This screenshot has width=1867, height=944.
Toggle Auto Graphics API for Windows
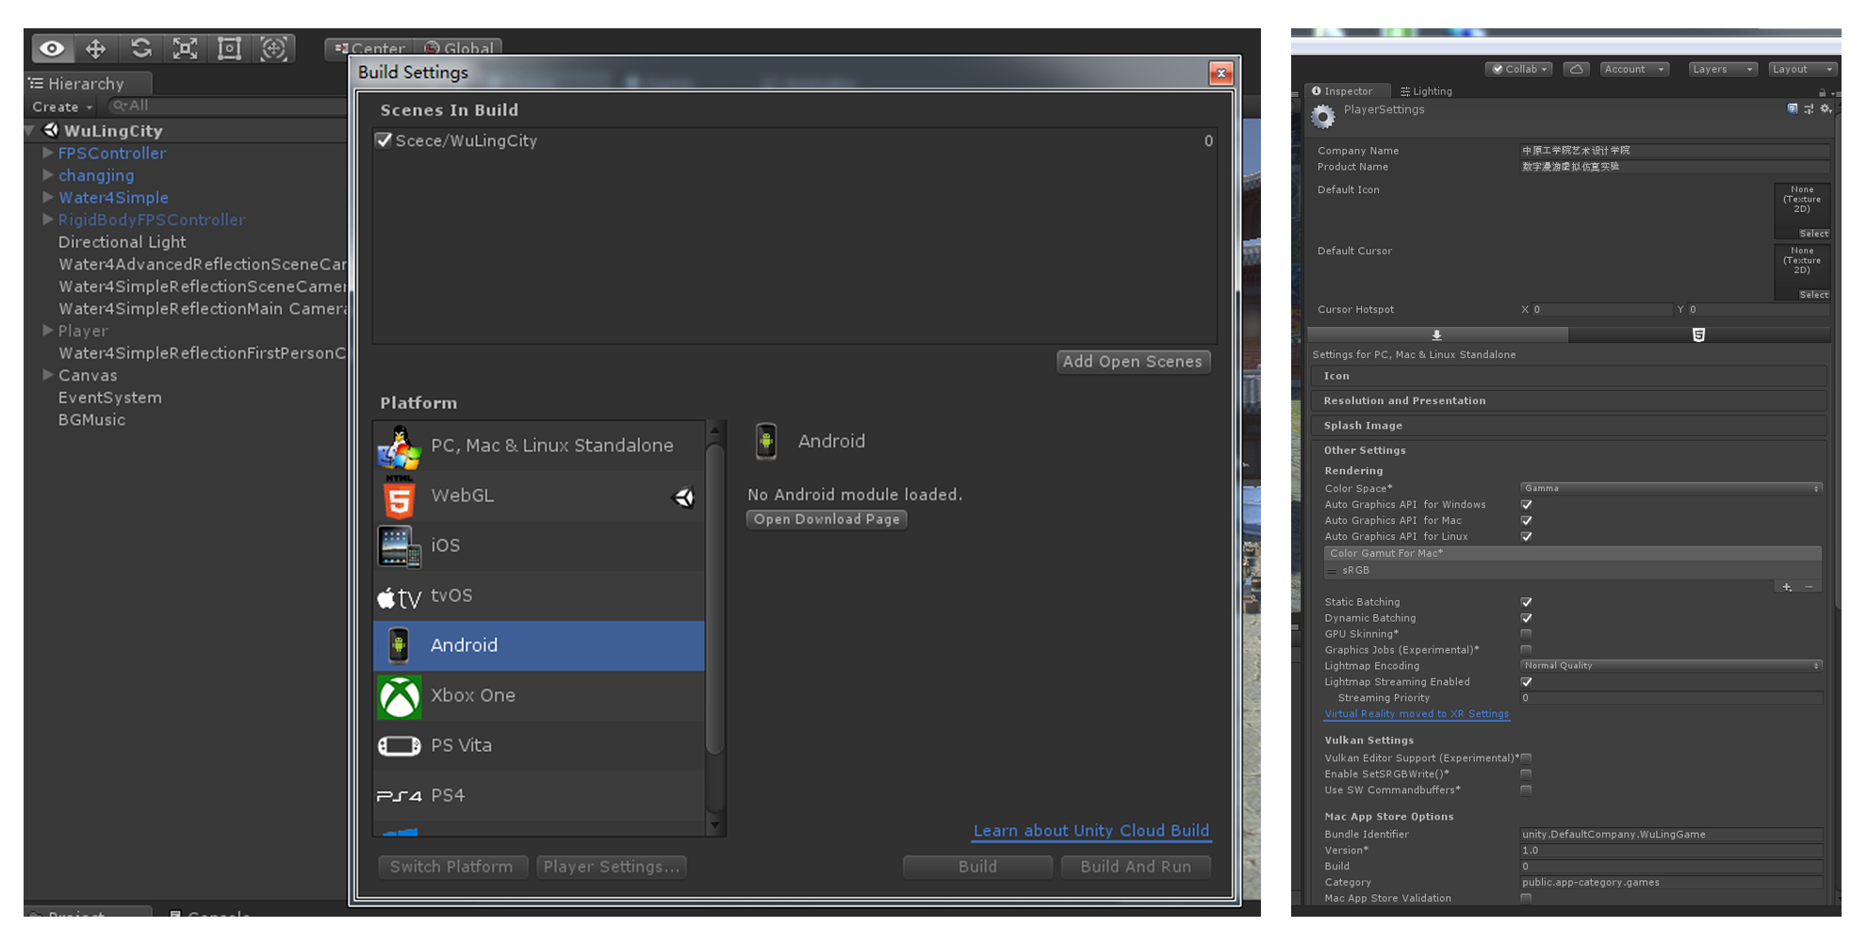tap(1526, 505)
